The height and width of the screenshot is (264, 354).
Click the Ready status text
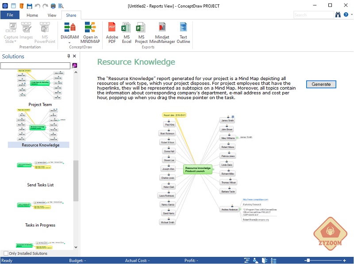coord(7,260)
